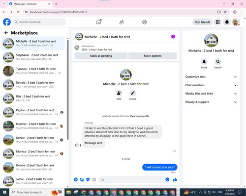The width and height of the screenshot is (246, 196).
Task: Open the Groups icon in top navigation
Action: 145,22
